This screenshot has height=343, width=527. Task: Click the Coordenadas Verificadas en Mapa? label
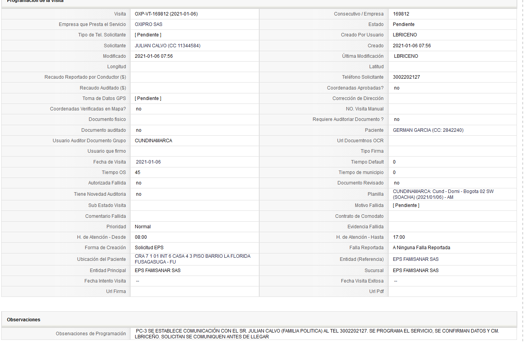pyautogui.click(x=88, y=109)
